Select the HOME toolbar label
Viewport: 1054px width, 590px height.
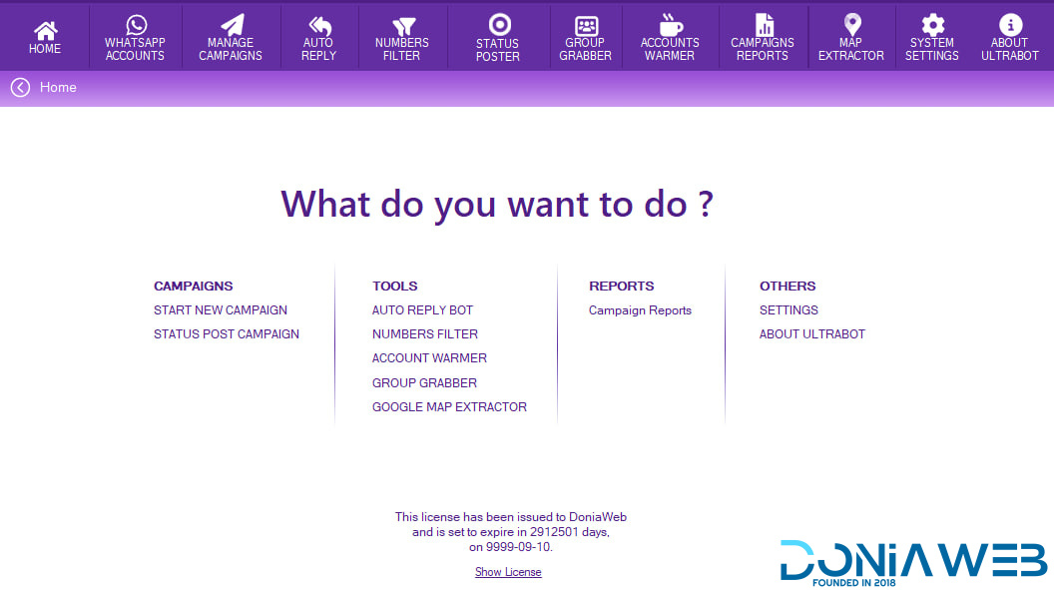44,48
